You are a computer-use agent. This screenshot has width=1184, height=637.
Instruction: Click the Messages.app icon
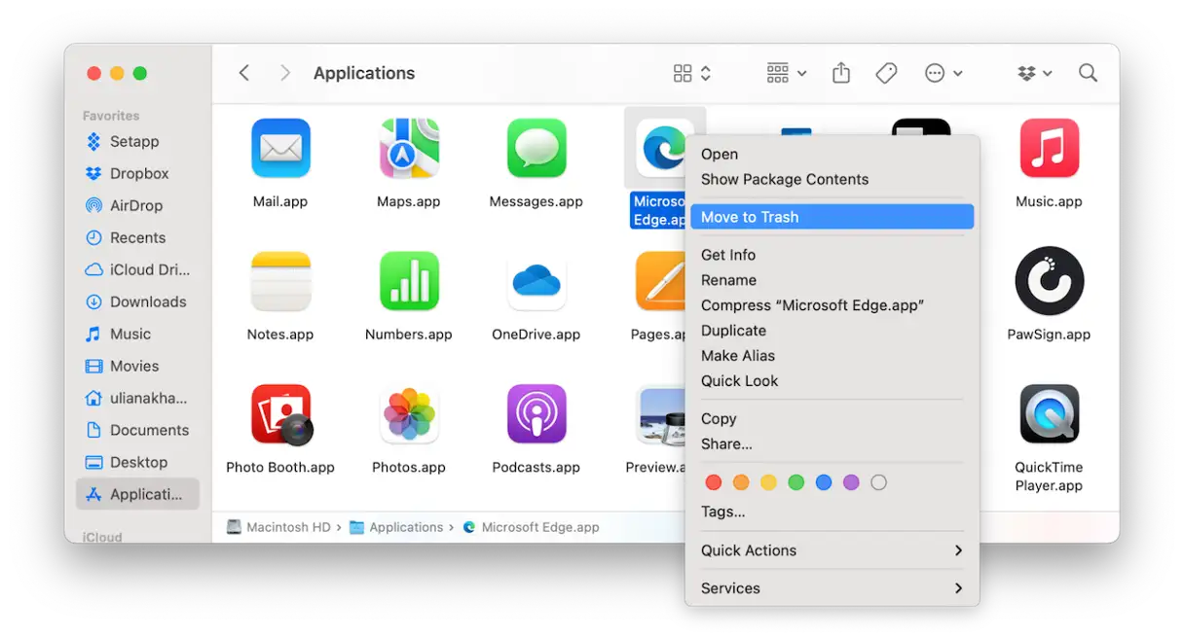536,149
